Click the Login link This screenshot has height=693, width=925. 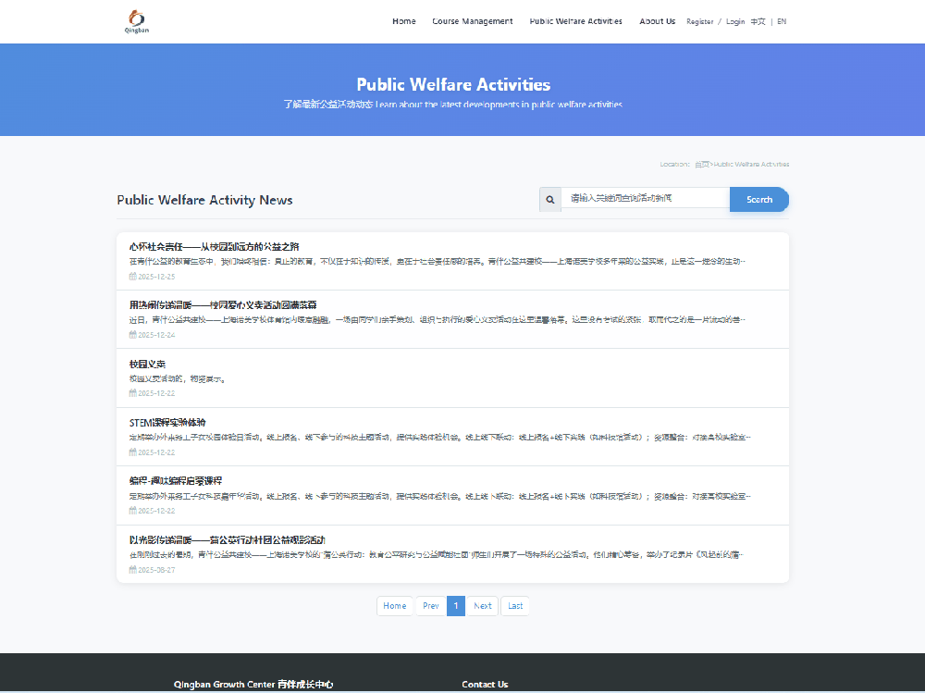coord(735,22)
